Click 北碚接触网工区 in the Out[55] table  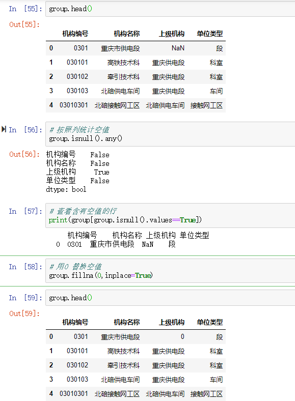tap(117, 105)
